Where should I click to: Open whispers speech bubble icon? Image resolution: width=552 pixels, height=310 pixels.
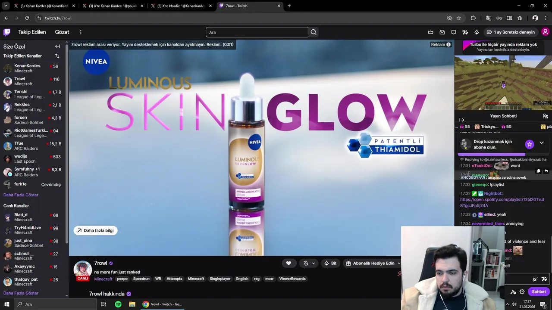[x=454, y=32]
